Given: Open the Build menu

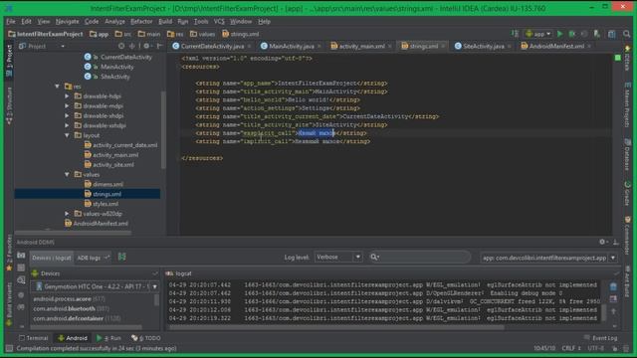Looking at the screenshot, I should point(165,22).
